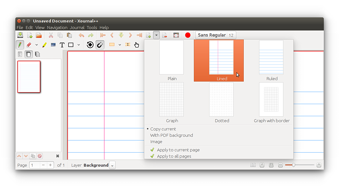Select the Copy current radio option
Viewport: 343px width, 193px height.
click(163, 129)
